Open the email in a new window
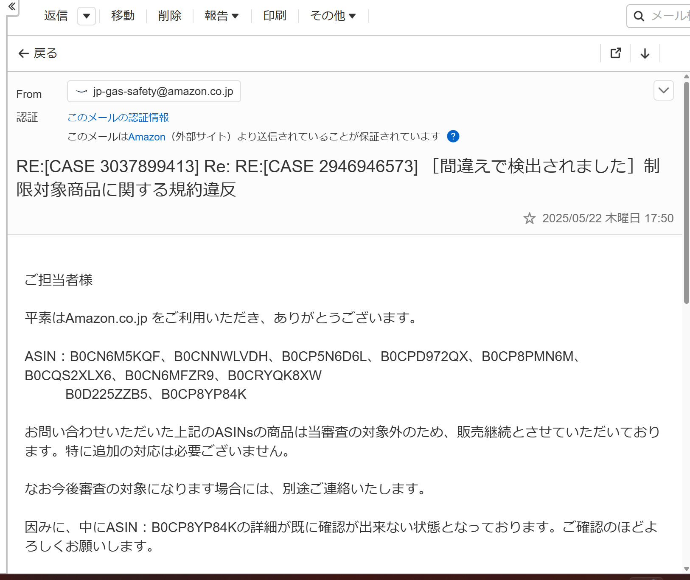 click(616, 53)
